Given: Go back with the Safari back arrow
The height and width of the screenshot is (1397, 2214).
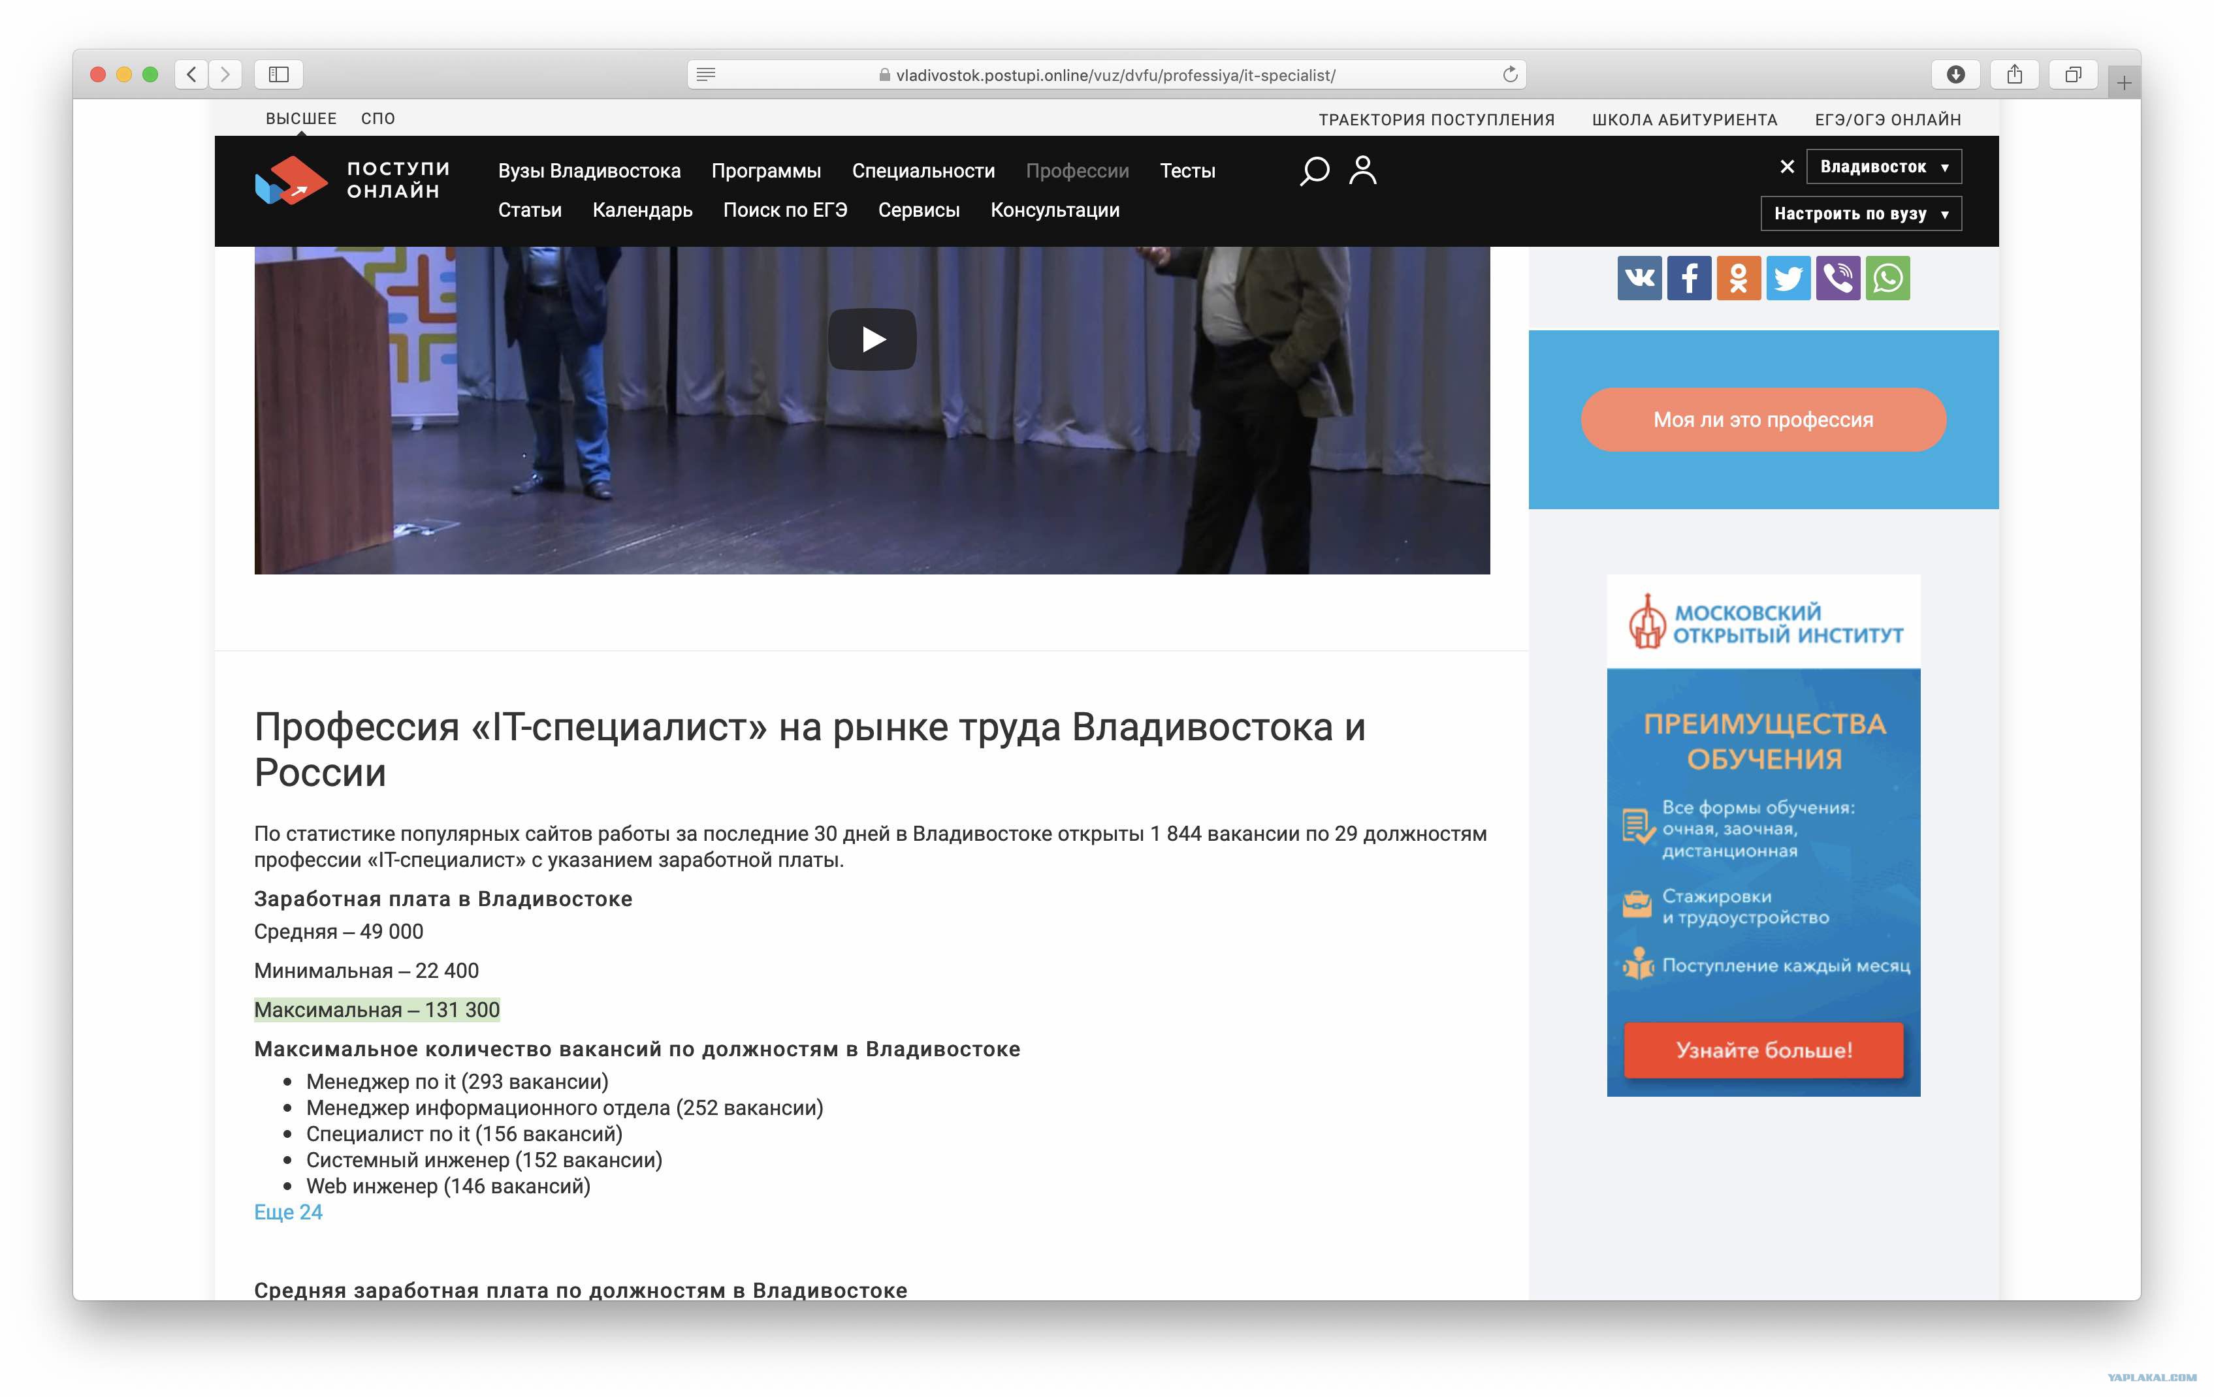Looking at the screenshot, I should [191, 74].
